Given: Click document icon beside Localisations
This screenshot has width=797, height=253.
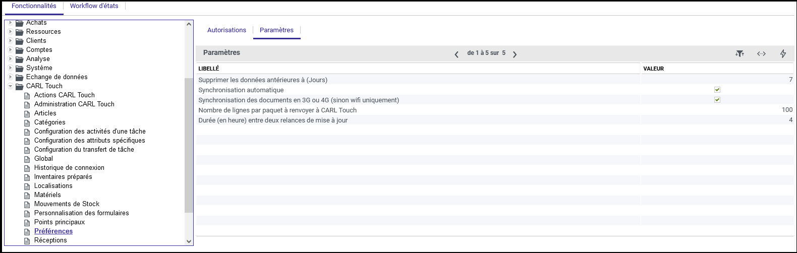Looking at the screenshot, I should click(27, 186).
